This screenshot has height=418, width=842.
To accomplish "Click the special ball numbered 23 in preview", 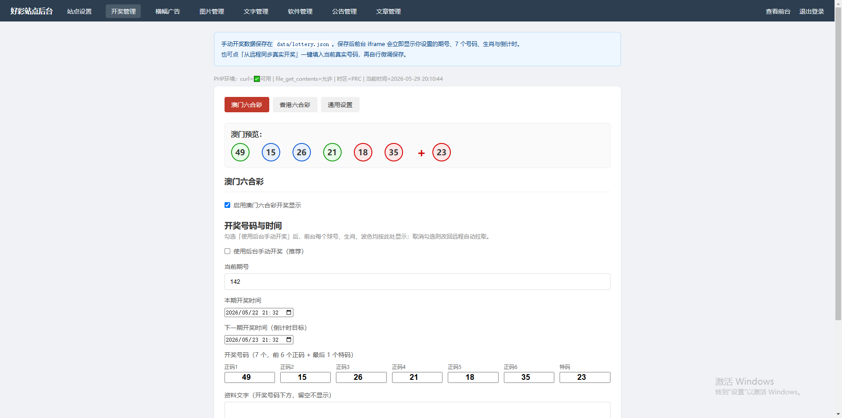I will tap(442, 152).
